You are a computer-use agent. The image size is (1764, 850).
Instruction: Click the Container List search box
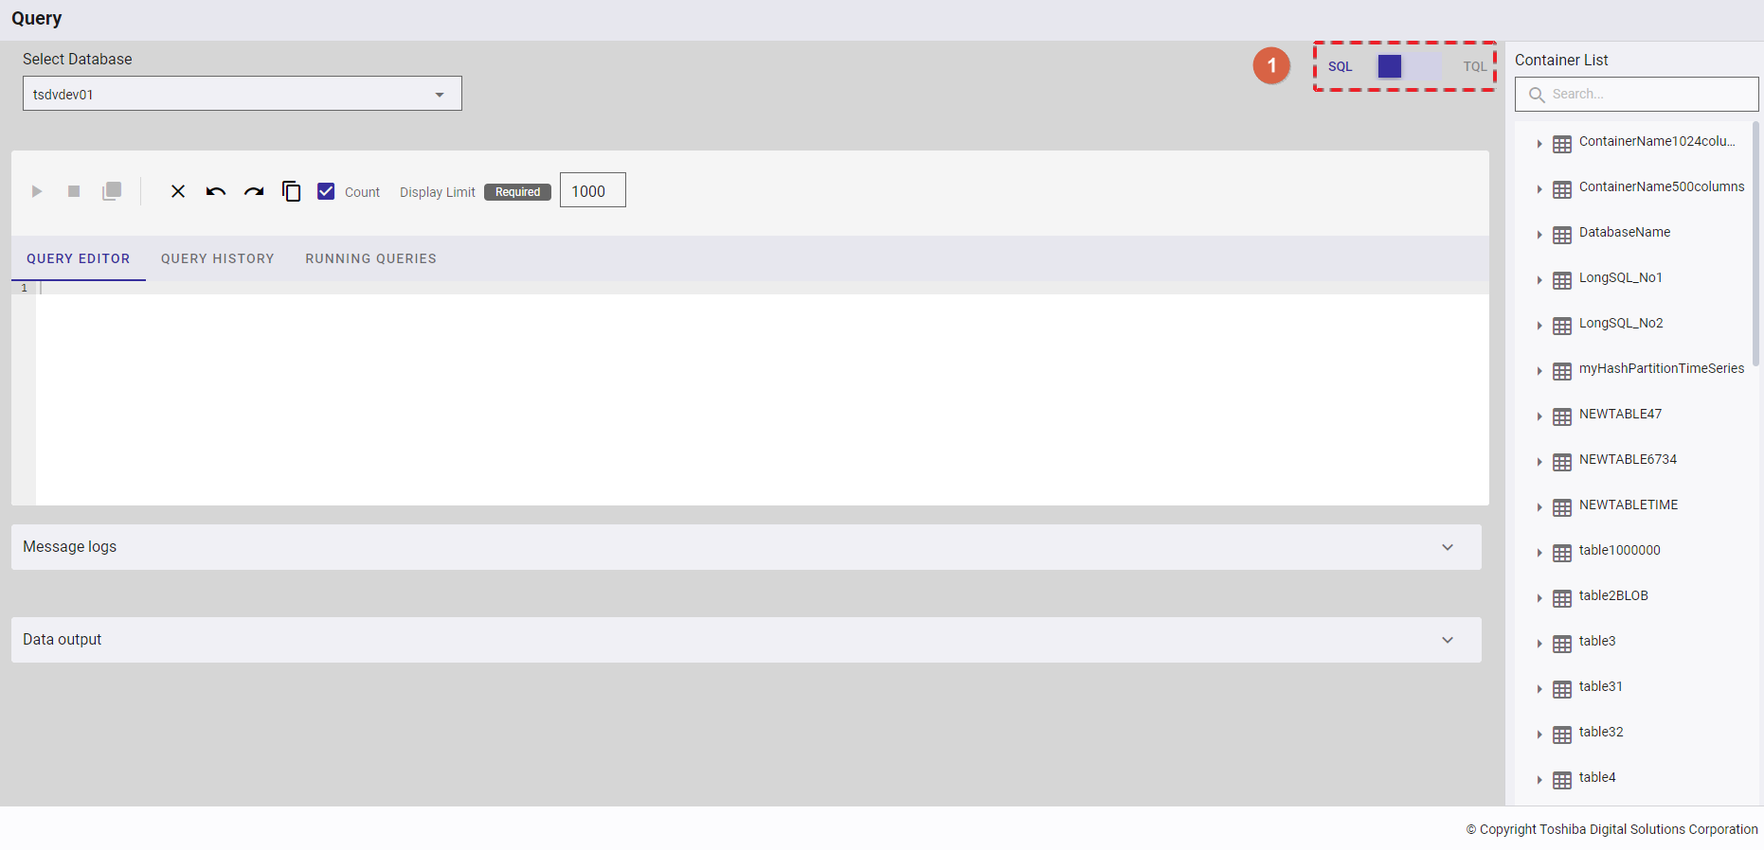click(1637, 95)
